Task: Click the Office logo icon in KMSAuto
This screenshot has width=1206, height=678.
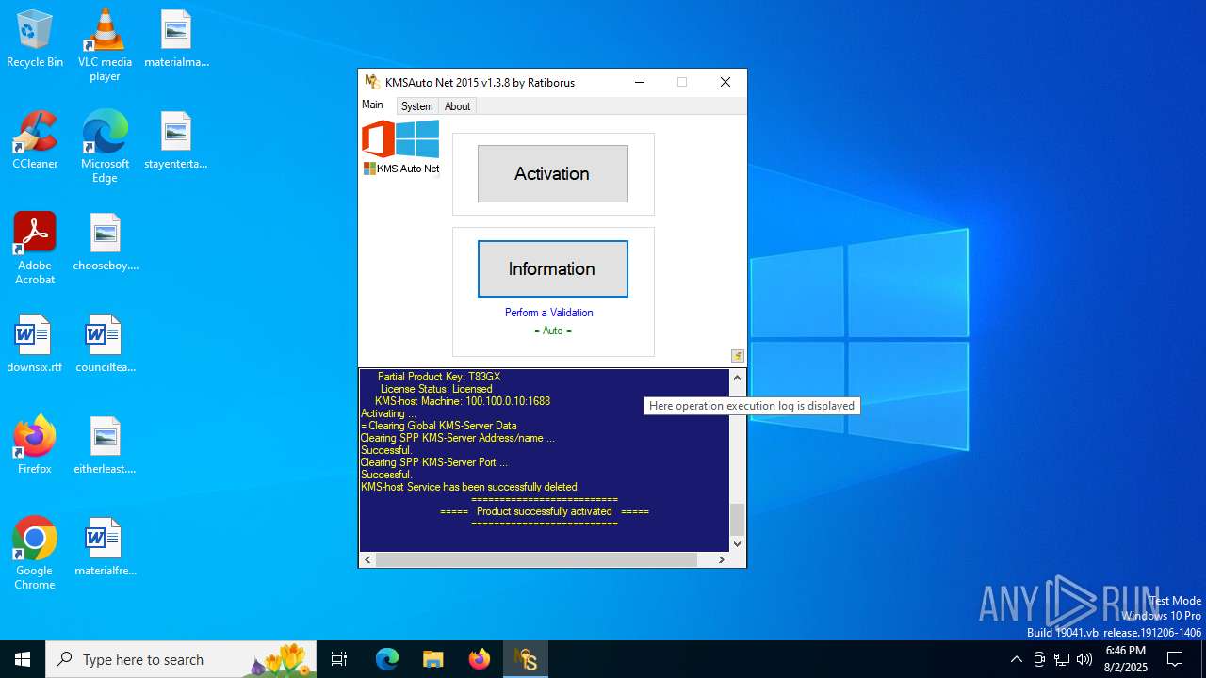Action: (x=378, y=139)
